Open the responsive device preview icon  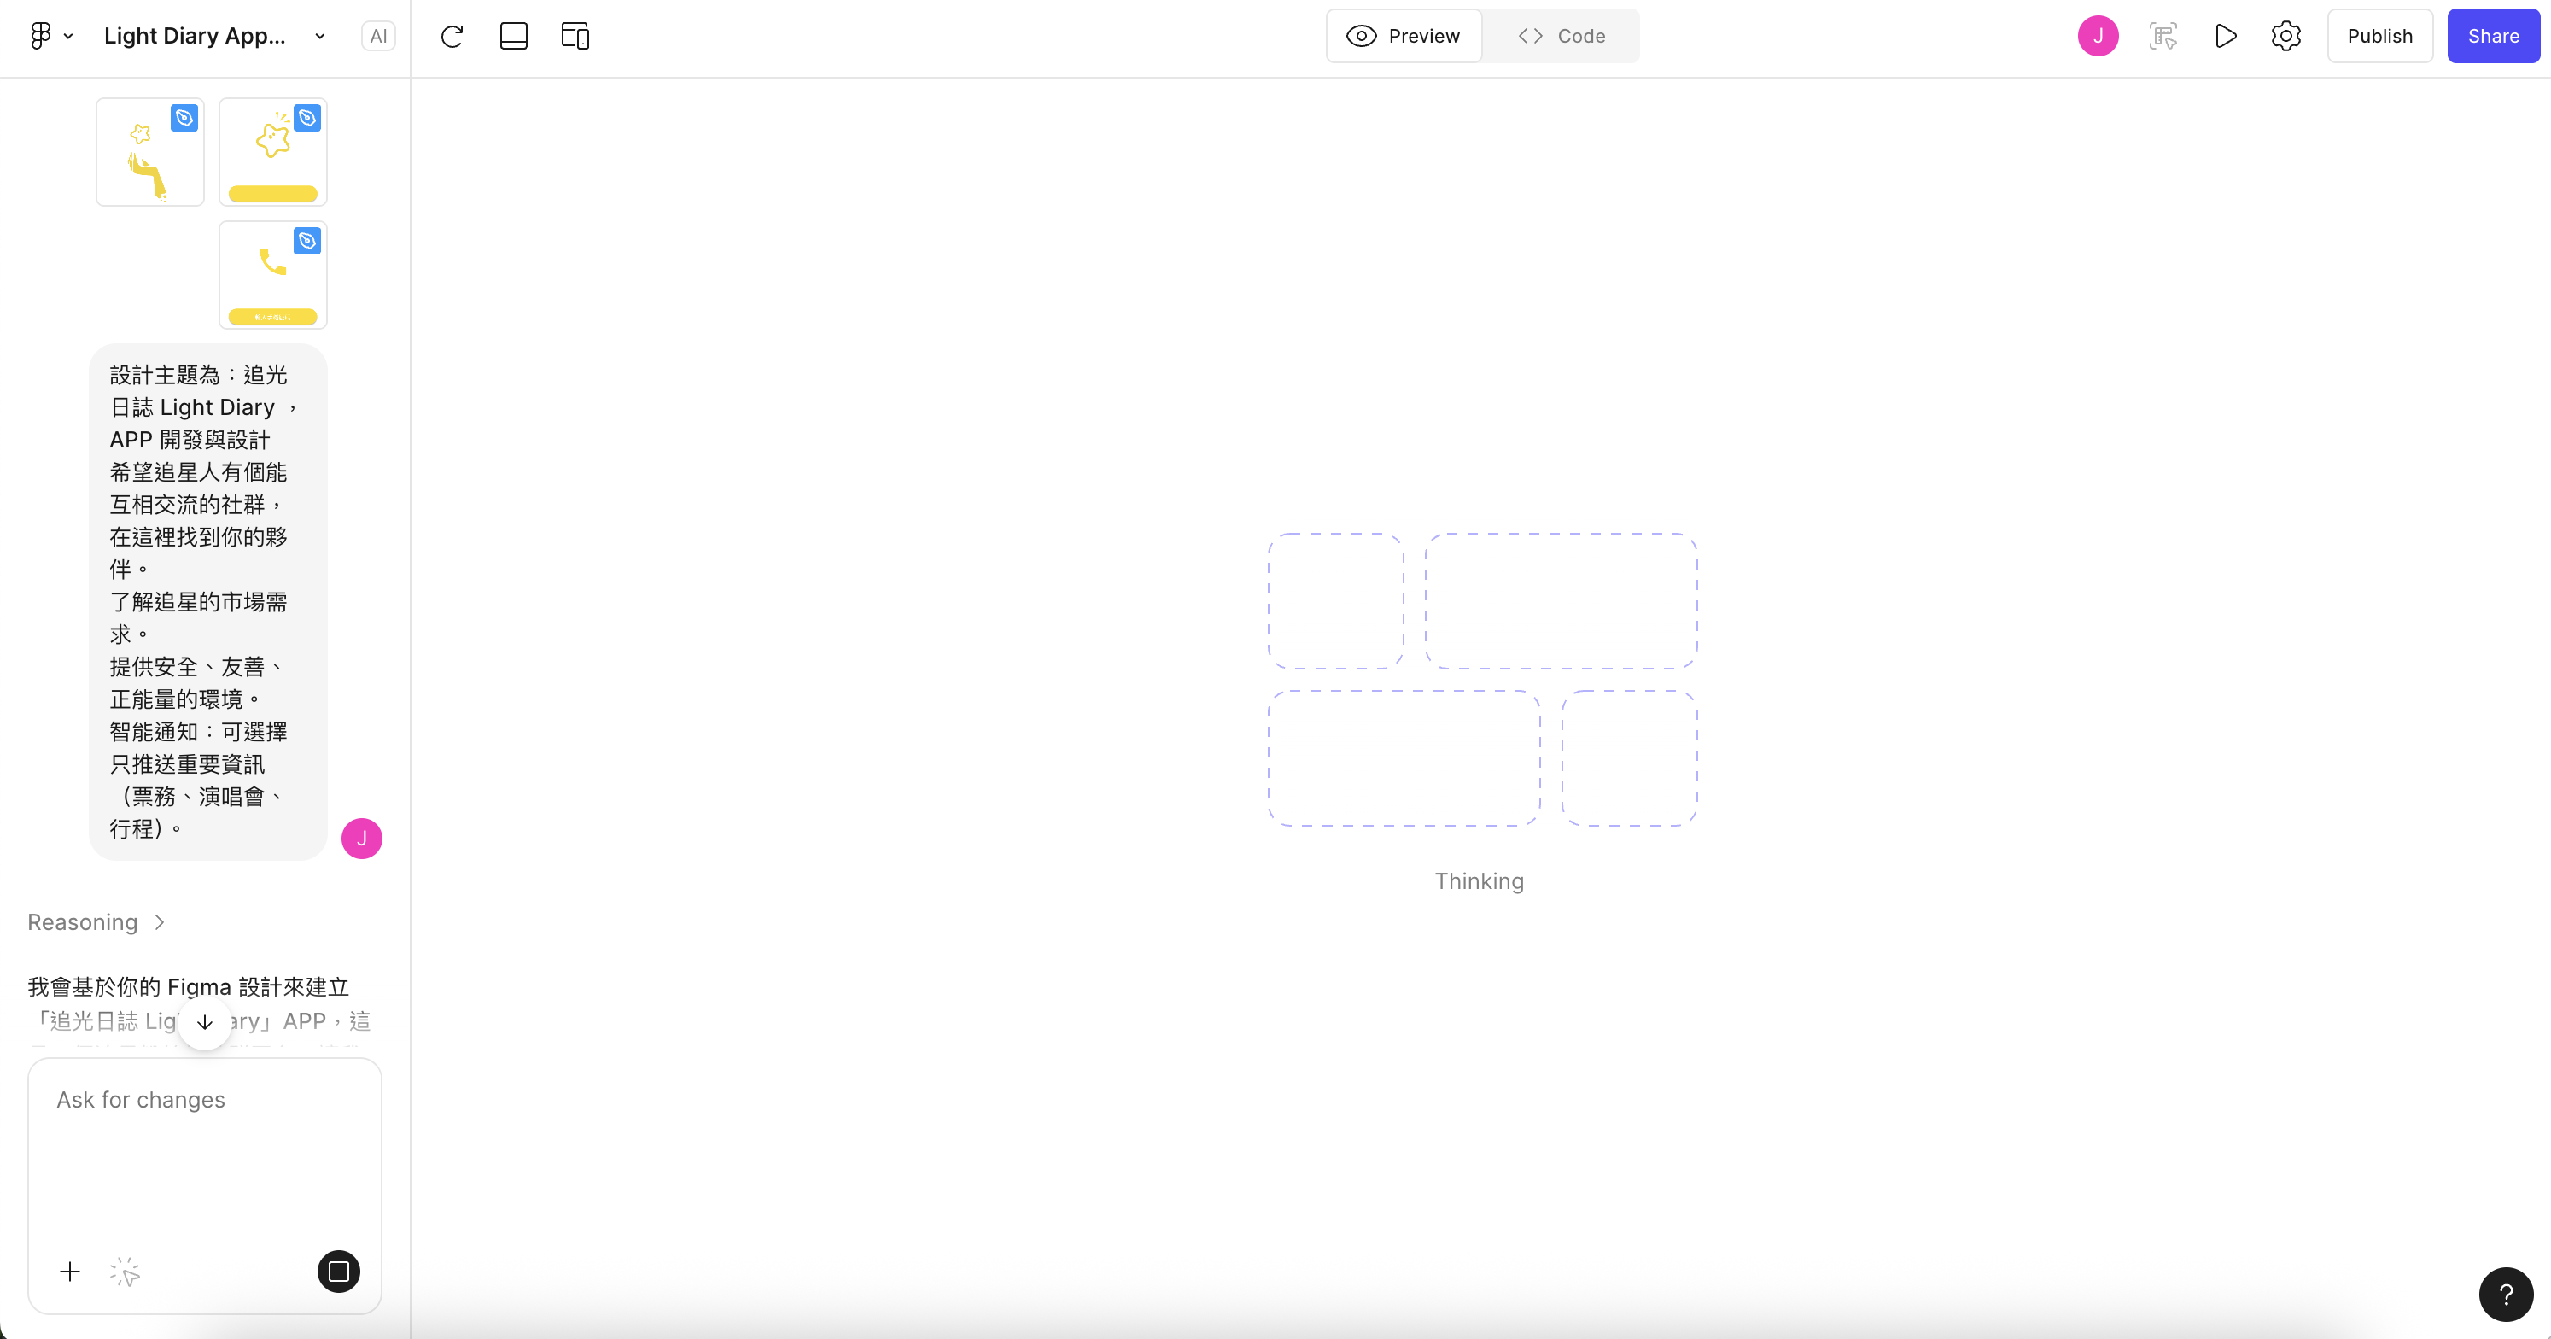(575, 37)
